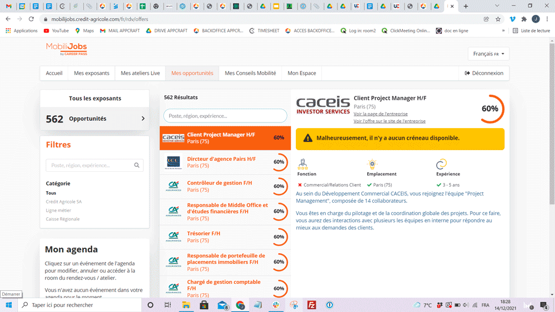Screen dimensions: 555x312
Task: Select the Caisse Régionale category filter
Action: click(62, 219)
